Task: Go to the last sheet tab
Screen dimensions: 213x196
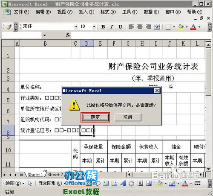Action: pos(22,175)
